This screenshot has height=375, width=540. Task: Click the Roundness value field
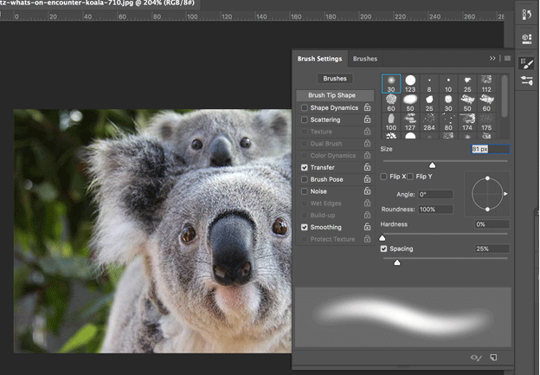(x=435, y=210)
